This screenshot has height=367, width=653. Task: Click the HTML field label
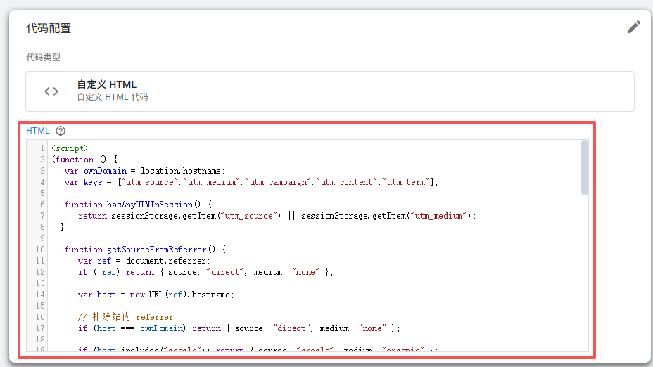coord(37,131)
